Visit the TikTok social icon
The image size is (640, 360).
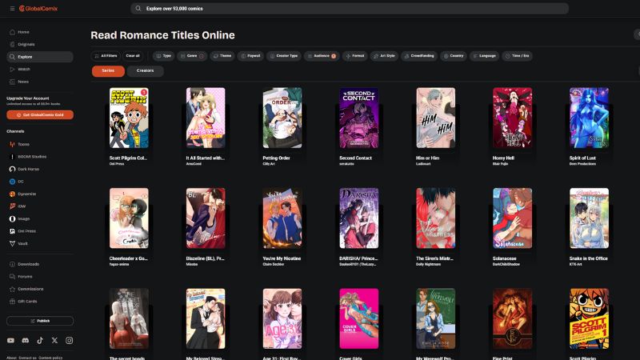pos(40,341)
